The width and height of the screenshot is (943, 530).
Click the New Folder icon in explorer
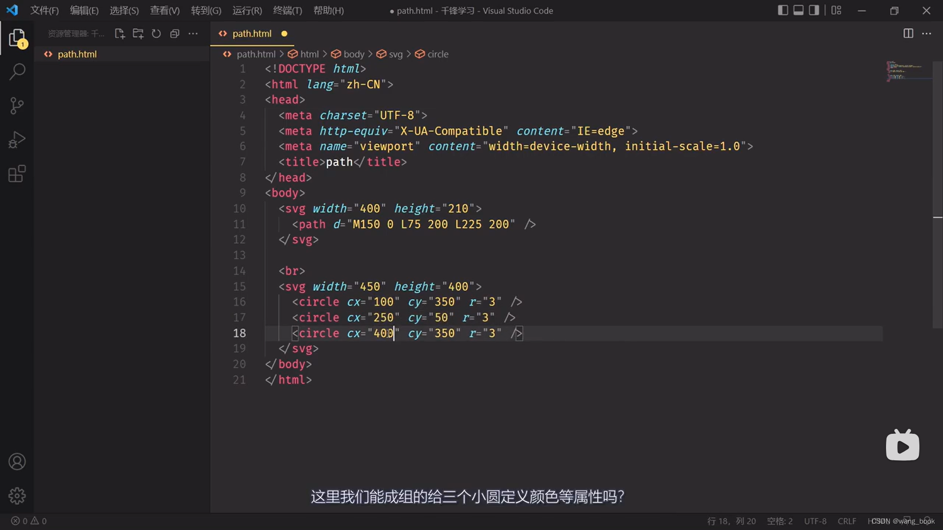pos(138,33)
